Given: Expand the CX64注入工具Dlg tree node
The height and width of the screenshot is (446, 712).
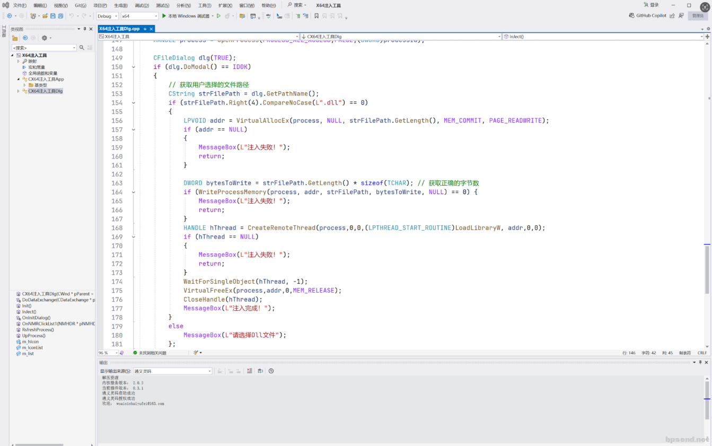Looking at the screenshot, I should [19, 91].
